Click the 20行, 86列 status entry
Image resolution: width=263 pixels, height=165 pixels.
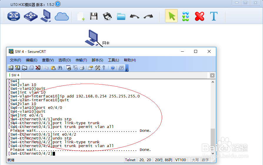[164, 160]
